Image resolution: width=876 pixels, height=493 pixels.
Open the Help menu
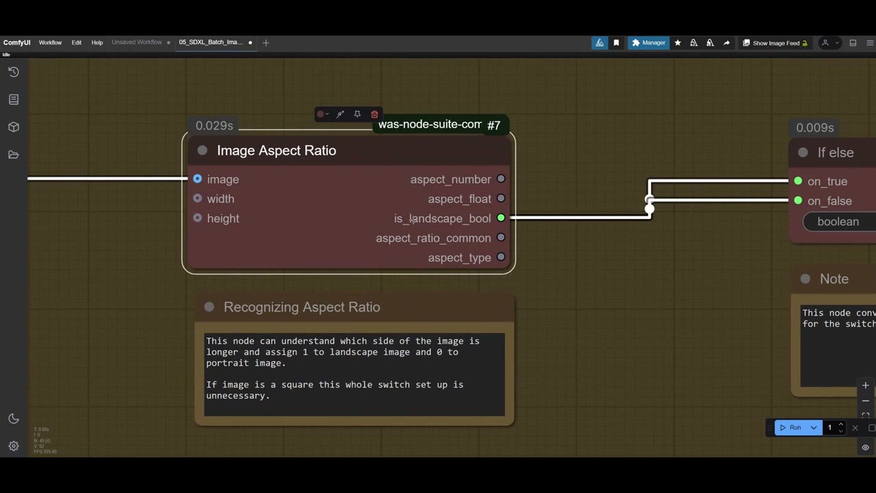click(x=97, y=42)
